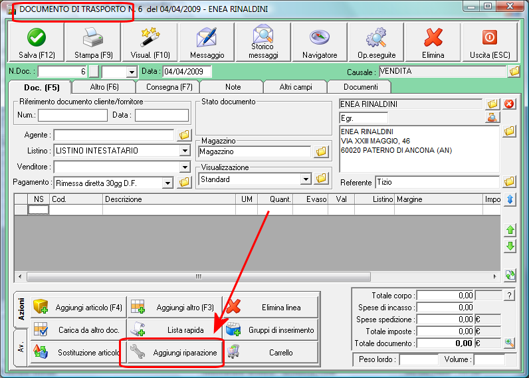
Task: Click the question mark button by Totale corpo
Action: [x=510, y=296]
